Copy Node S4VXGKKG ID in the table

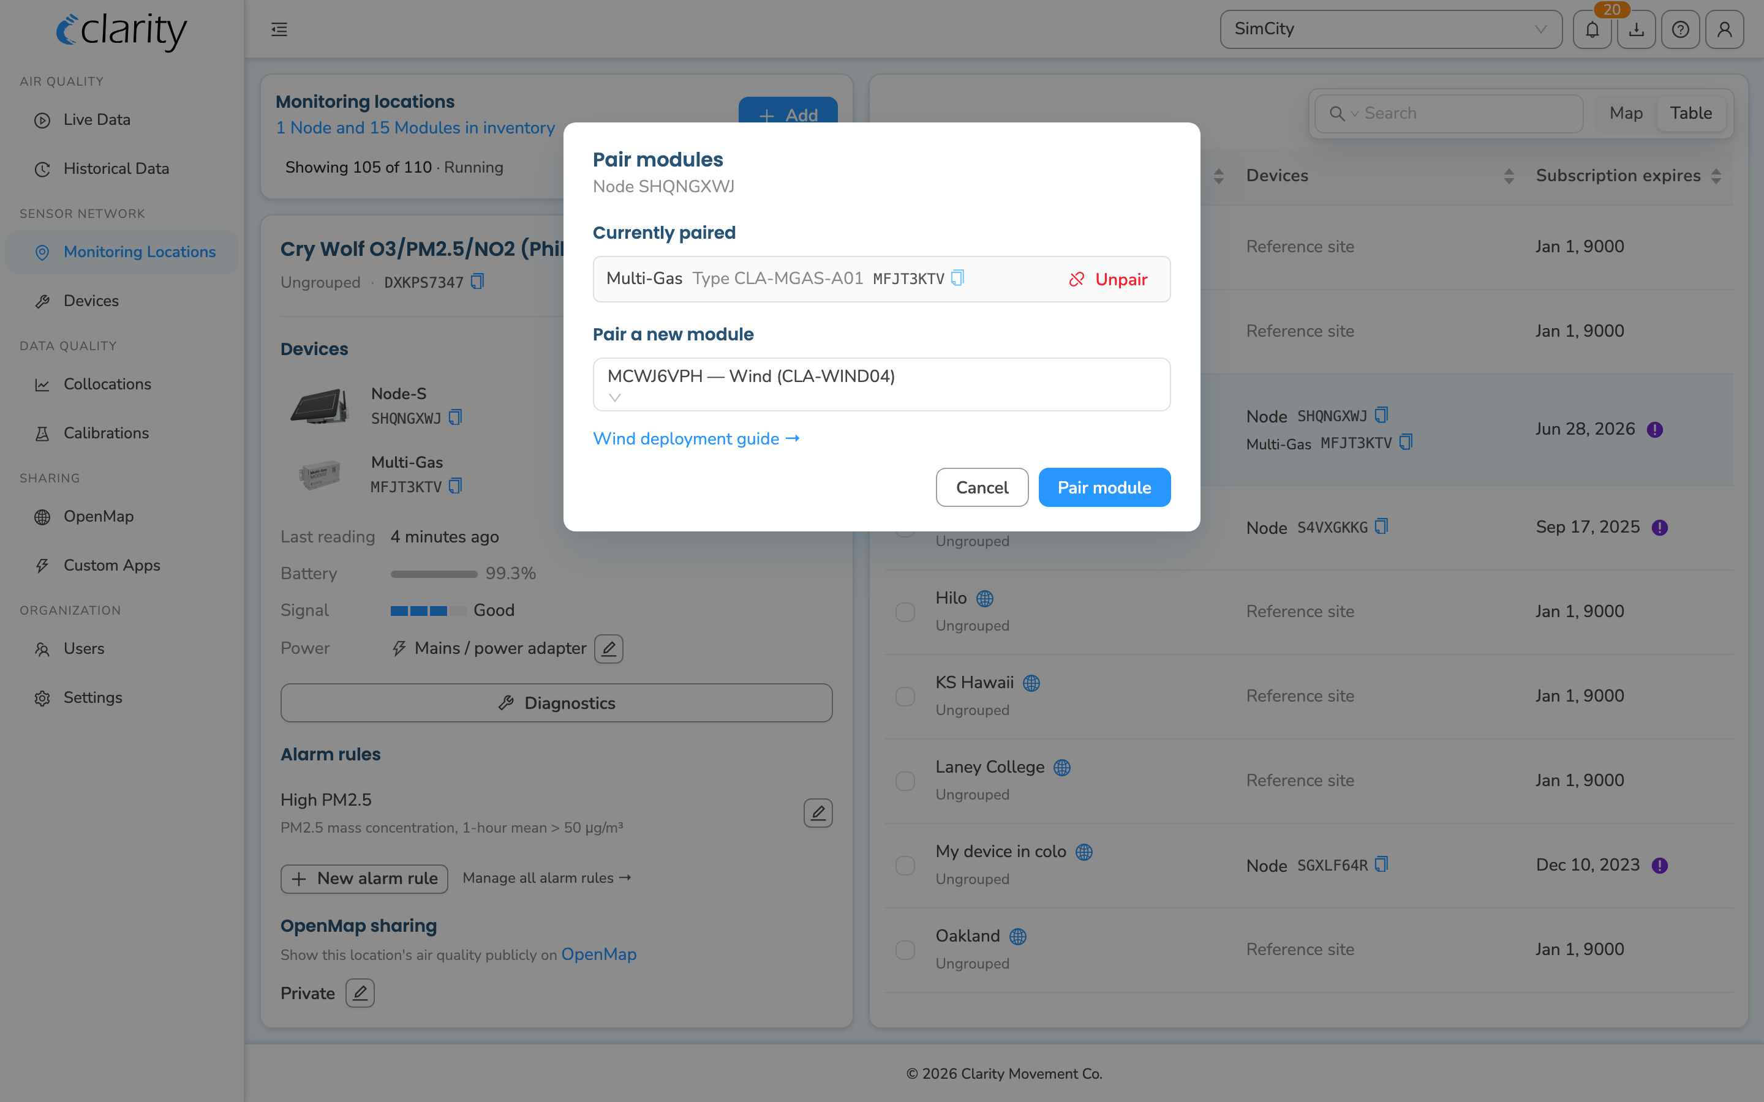pos(1381,527)
